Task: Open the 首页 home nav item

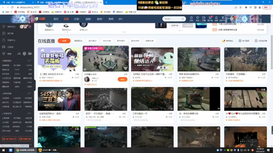Action: (56, 19)
